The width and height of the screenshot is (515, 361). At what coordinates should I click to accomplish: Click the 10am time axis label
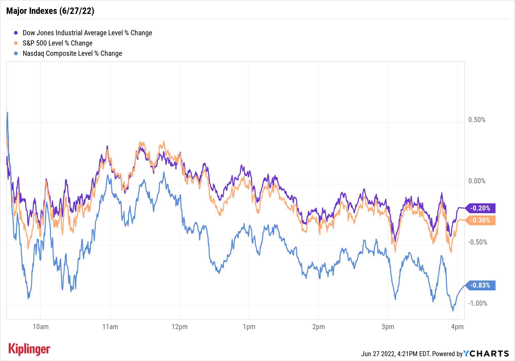point(41,327)
